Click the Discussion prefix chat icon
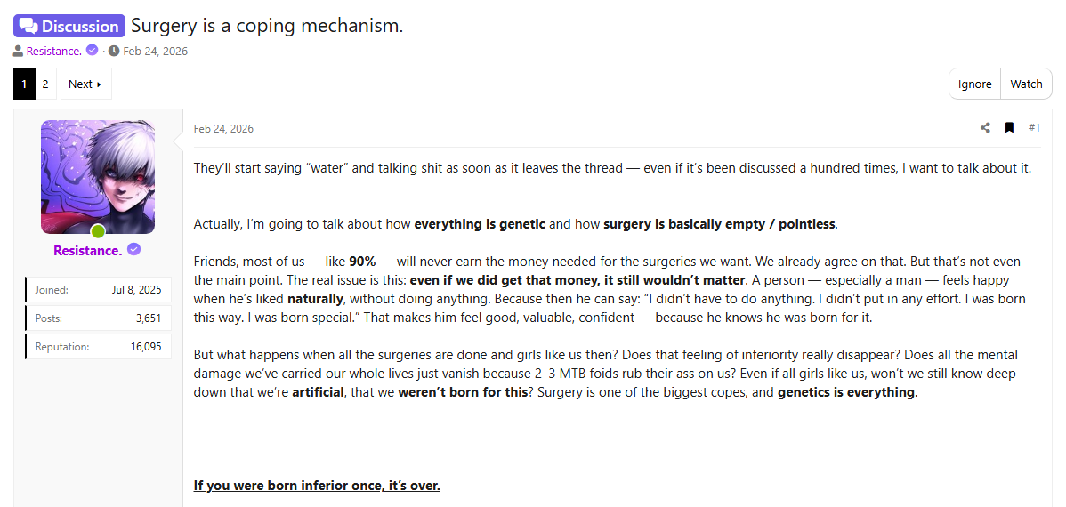Screen dimensions: 1066x507 28,26
